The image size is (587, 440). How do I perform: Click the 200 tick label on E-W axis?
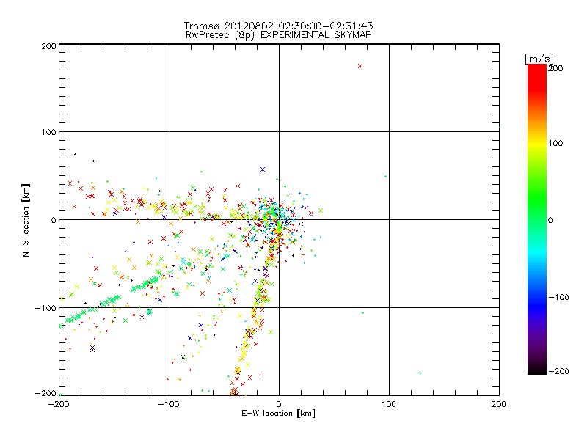tap(499, 404)
